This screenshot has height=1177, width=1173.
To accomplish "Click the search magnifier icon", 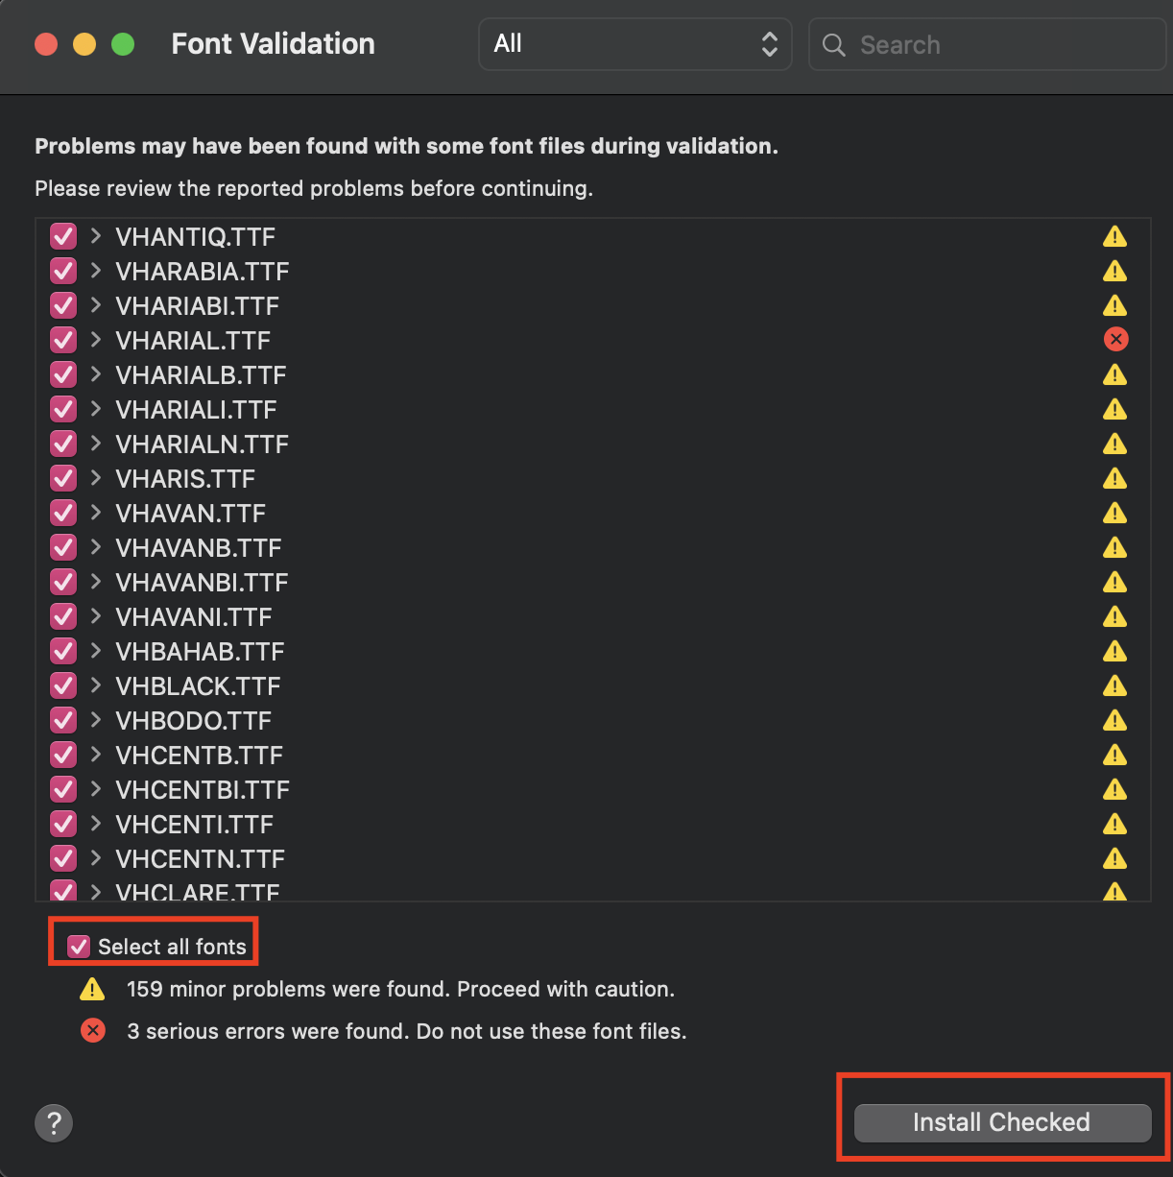I will (834, 45).
